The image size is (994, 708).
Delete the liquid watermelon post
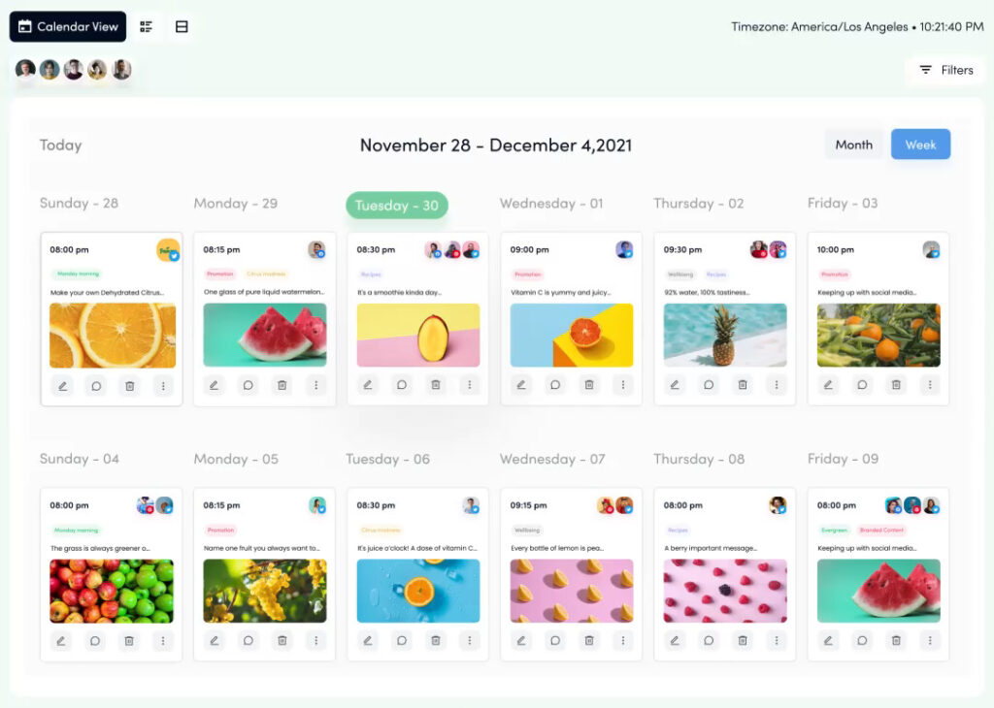[282, 385]
